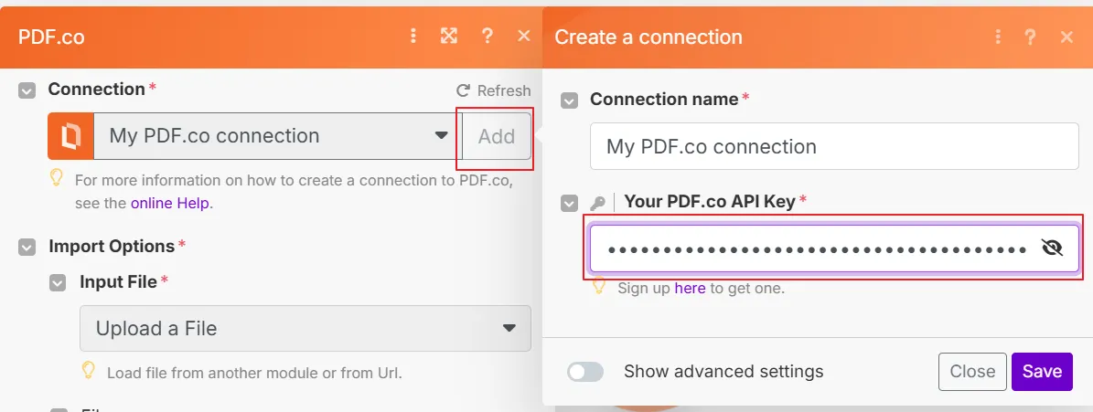Collapse the Input File field chevron
This screenshot has width=1093, height=412.
(x=58, y=282)
